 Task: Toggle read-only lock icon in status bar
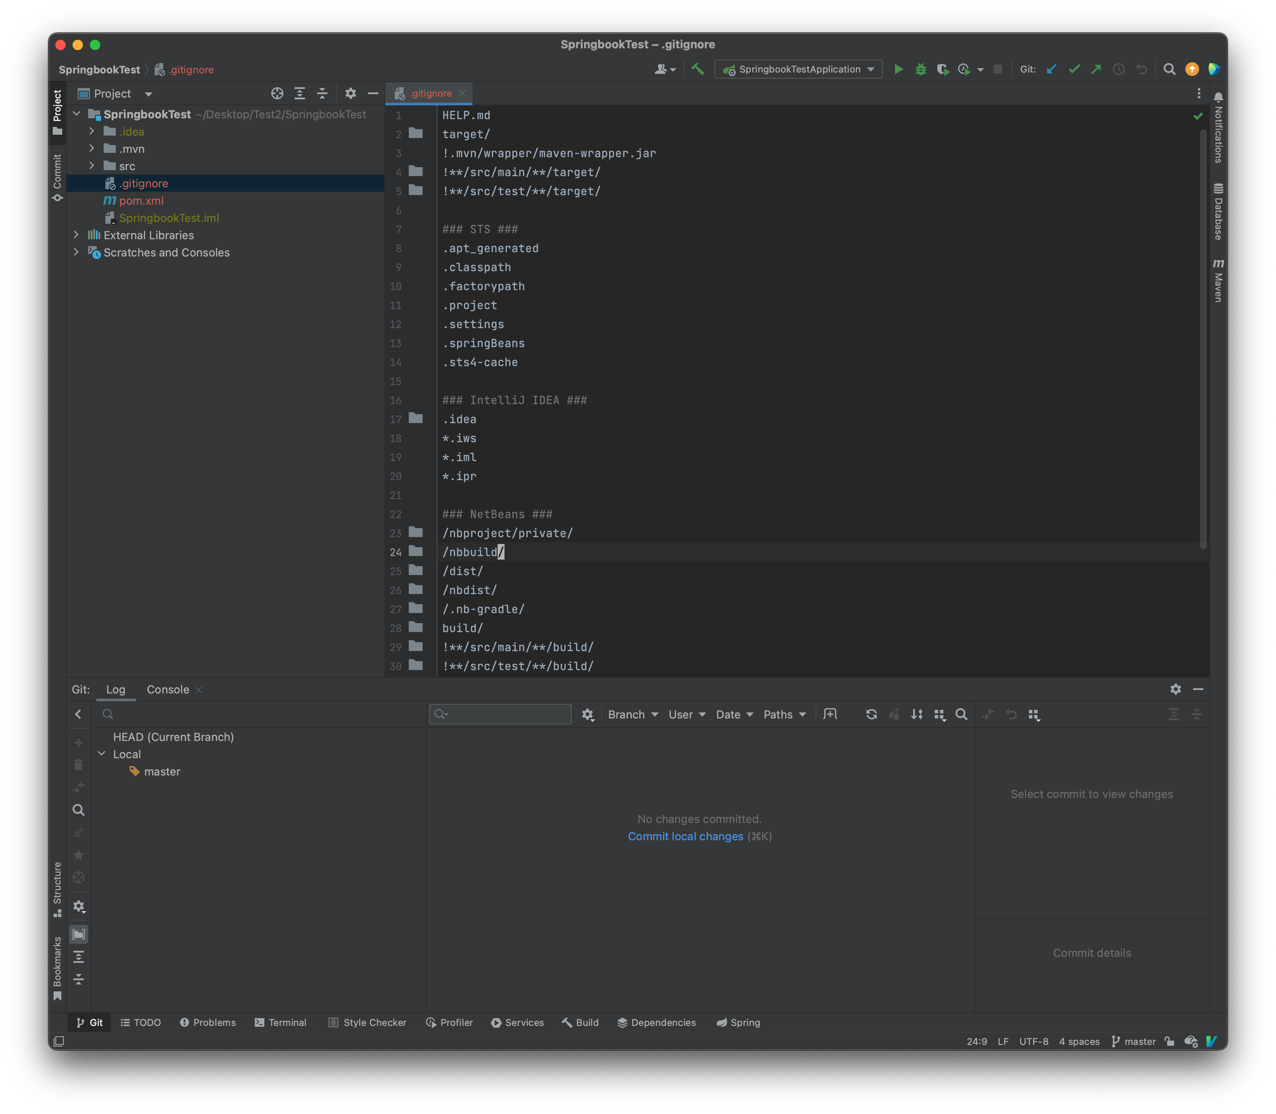coord(1170,1041)
